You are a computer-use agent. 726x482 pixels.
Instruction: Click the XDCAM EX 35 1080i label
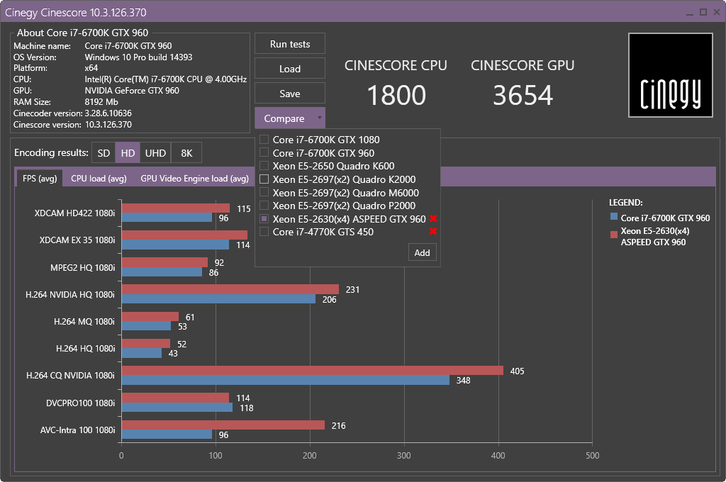coord(77,240)
